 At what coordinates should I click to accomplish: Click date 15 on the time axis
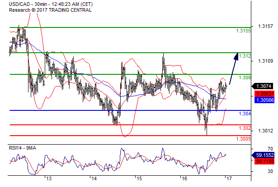pos(139,179)
